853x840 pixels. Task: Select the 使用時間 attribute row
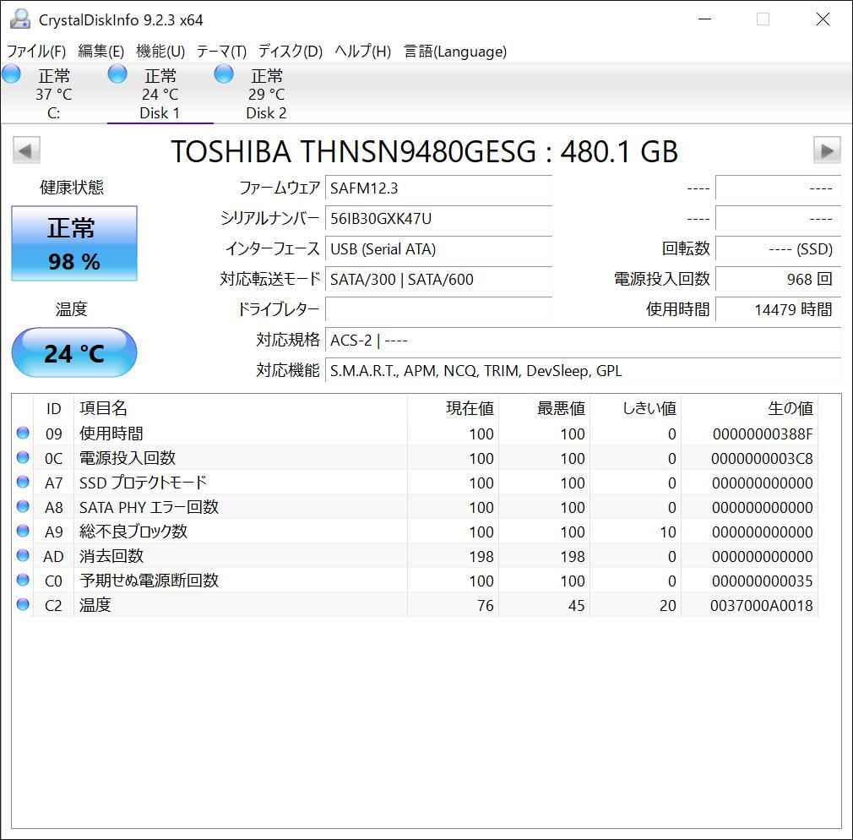click(415, 434)
